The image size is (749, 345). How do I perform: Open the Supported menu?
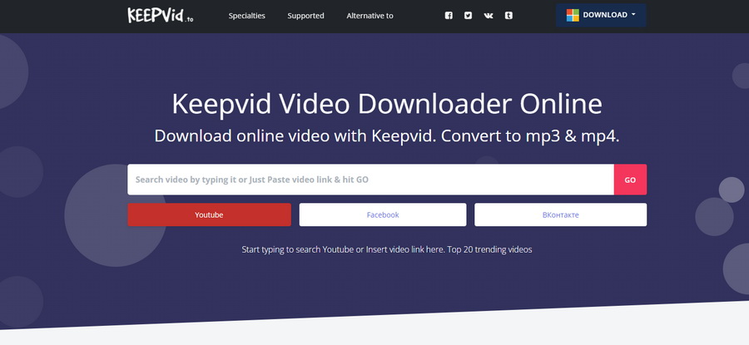pos(305,16)
